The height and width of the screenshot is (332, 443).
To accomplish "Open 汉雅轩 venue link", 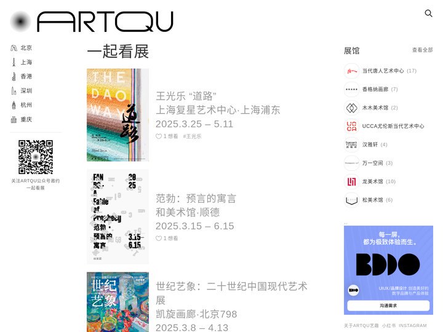I will pos(370,144).
